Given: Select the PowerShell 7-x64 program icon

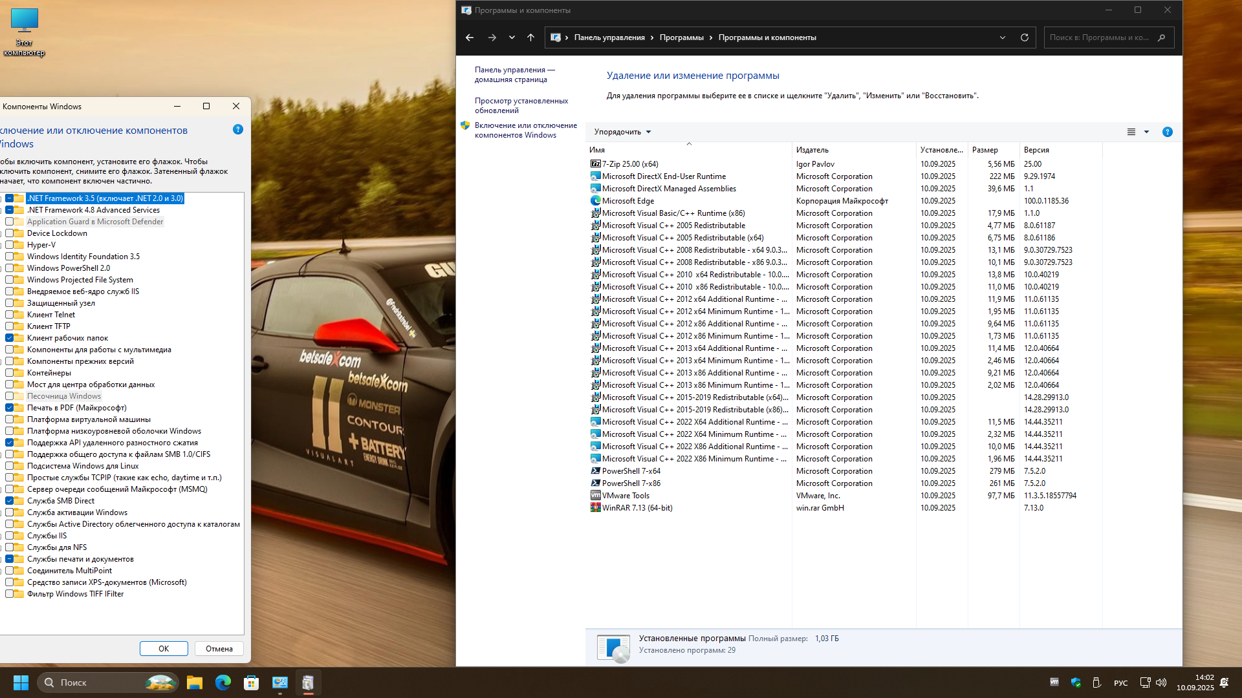Looking at the screenshot, I should pos(596,471).
